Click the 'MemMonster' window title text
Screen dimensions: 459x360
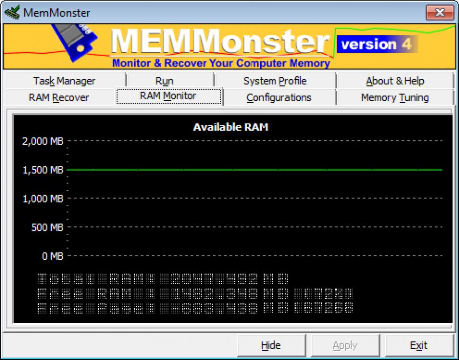tap(57, 13)
